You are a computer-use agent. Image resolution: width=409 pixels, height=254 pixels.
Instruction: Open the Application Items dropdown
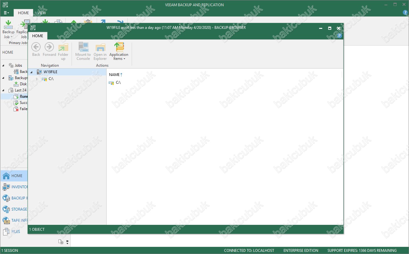pyautogui.click(x=119, y=51)
